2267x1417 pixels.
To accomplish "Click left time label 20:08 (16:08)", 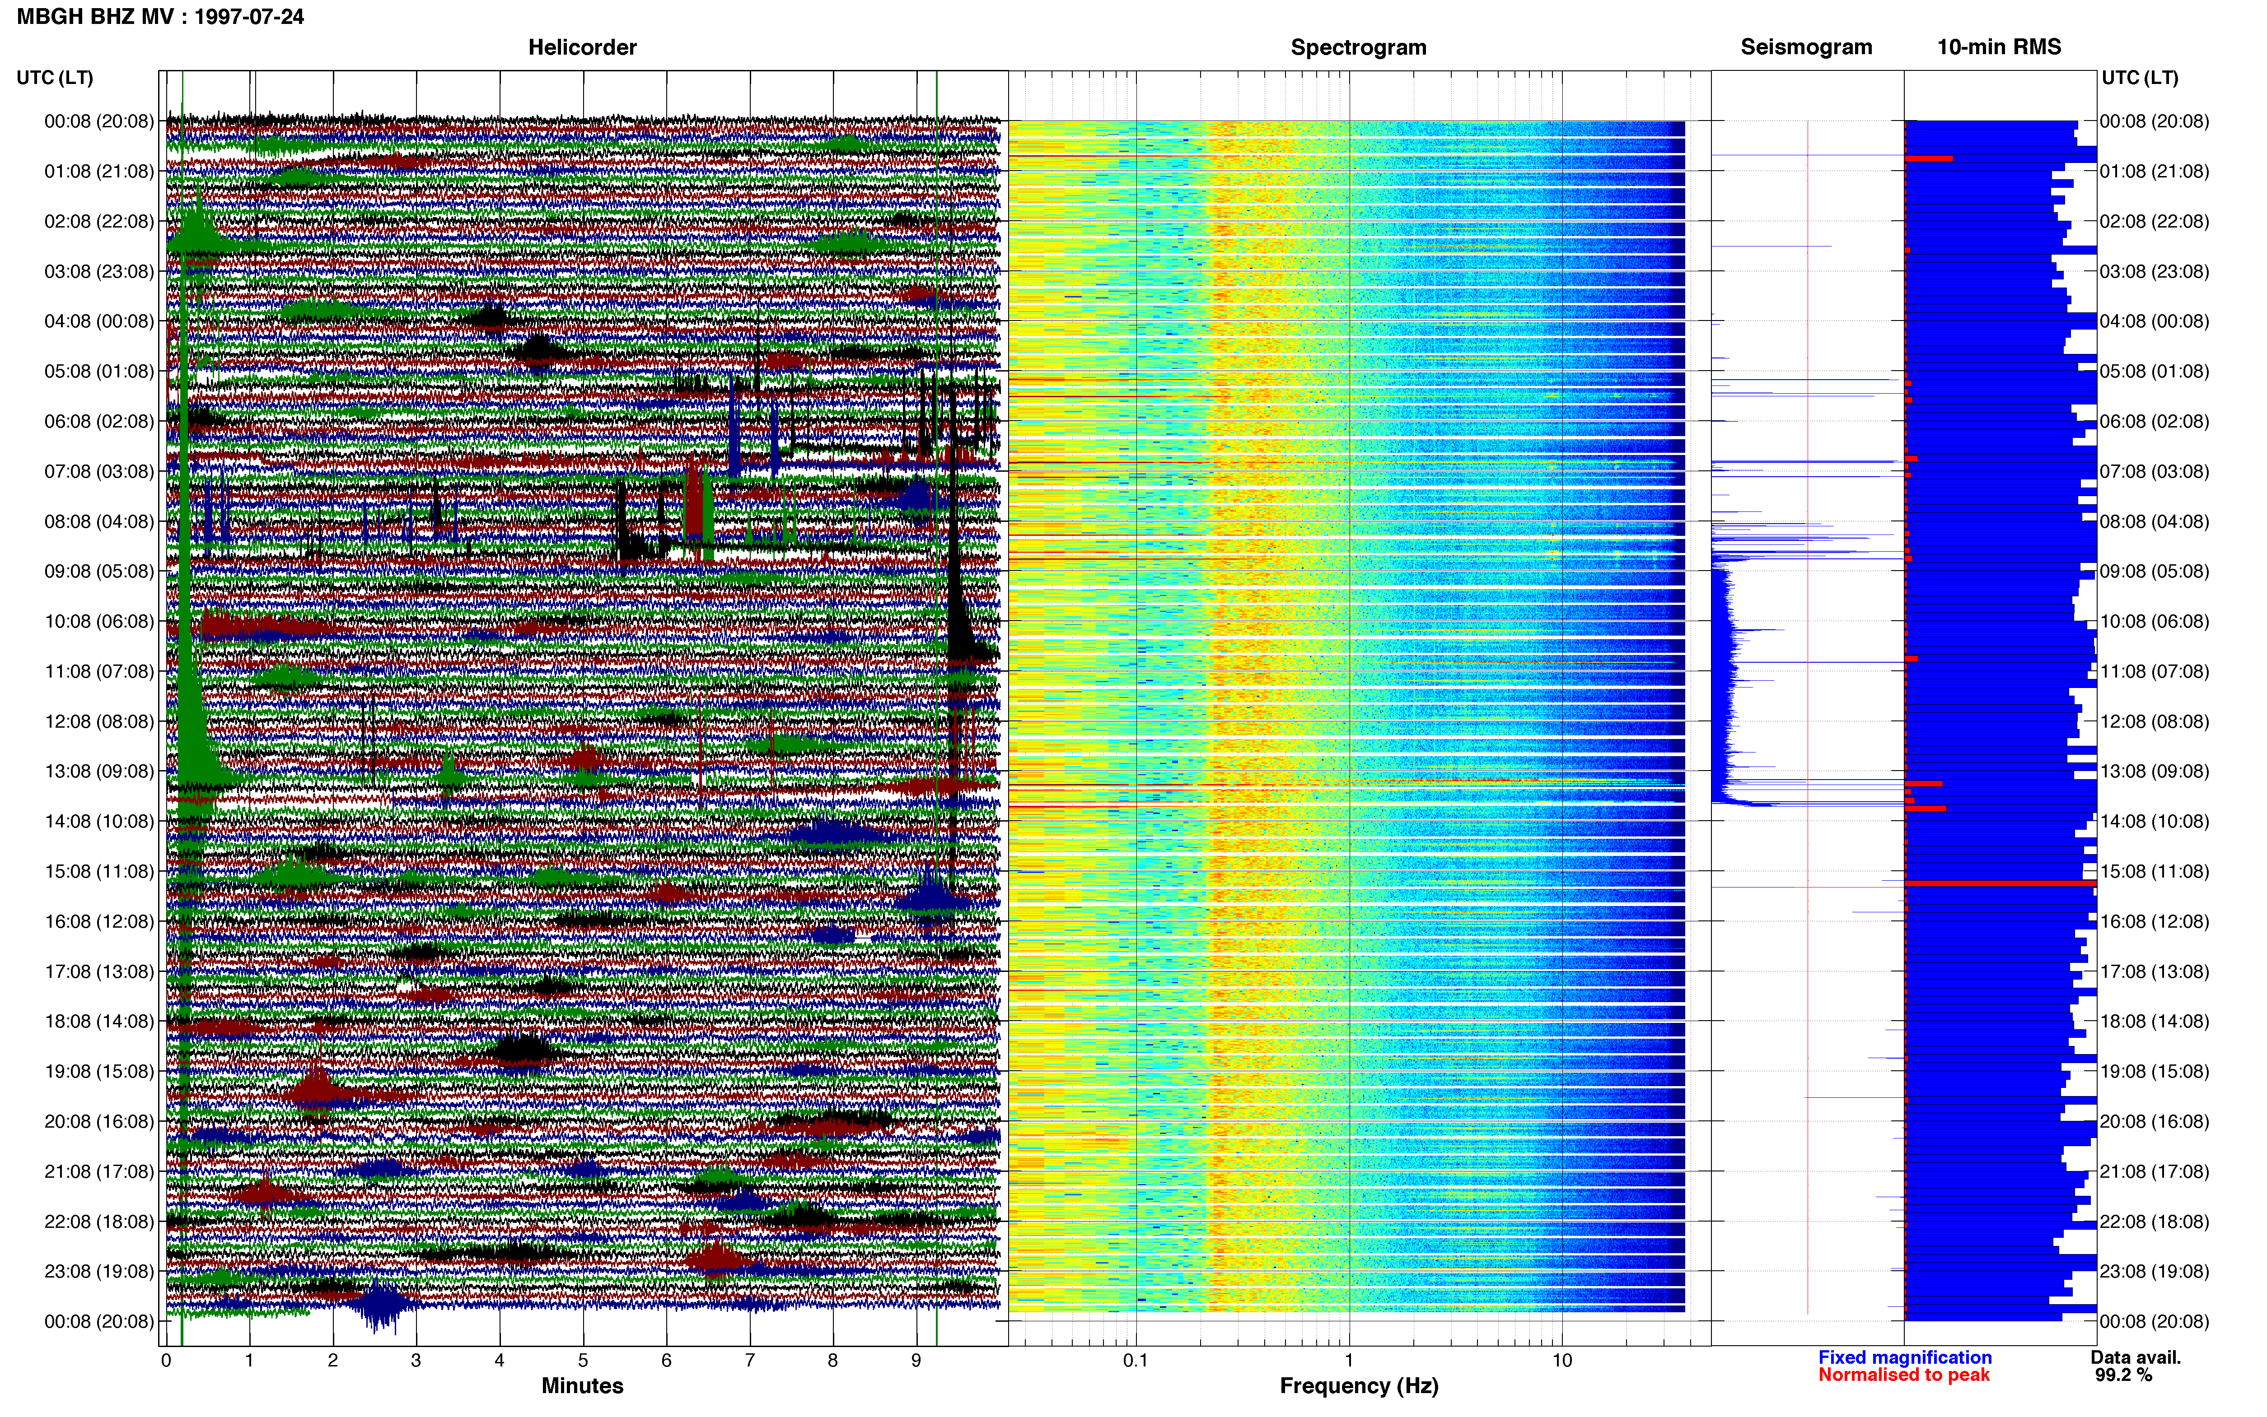I will (99, 1122).
